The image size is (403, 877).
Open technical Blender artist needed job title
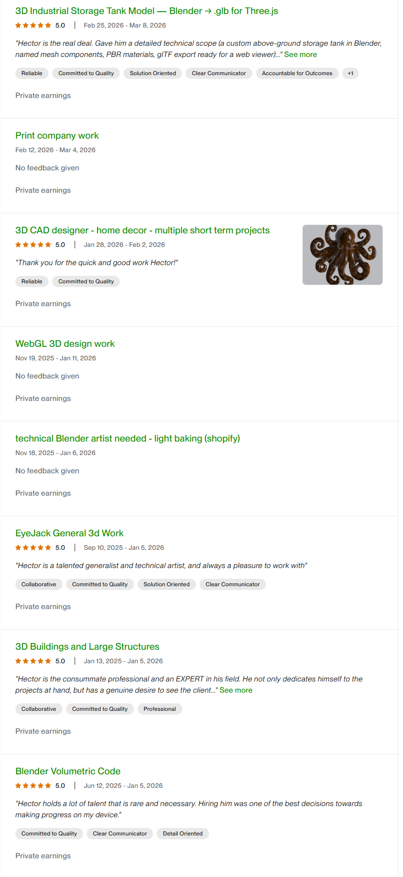pos(127,438)
